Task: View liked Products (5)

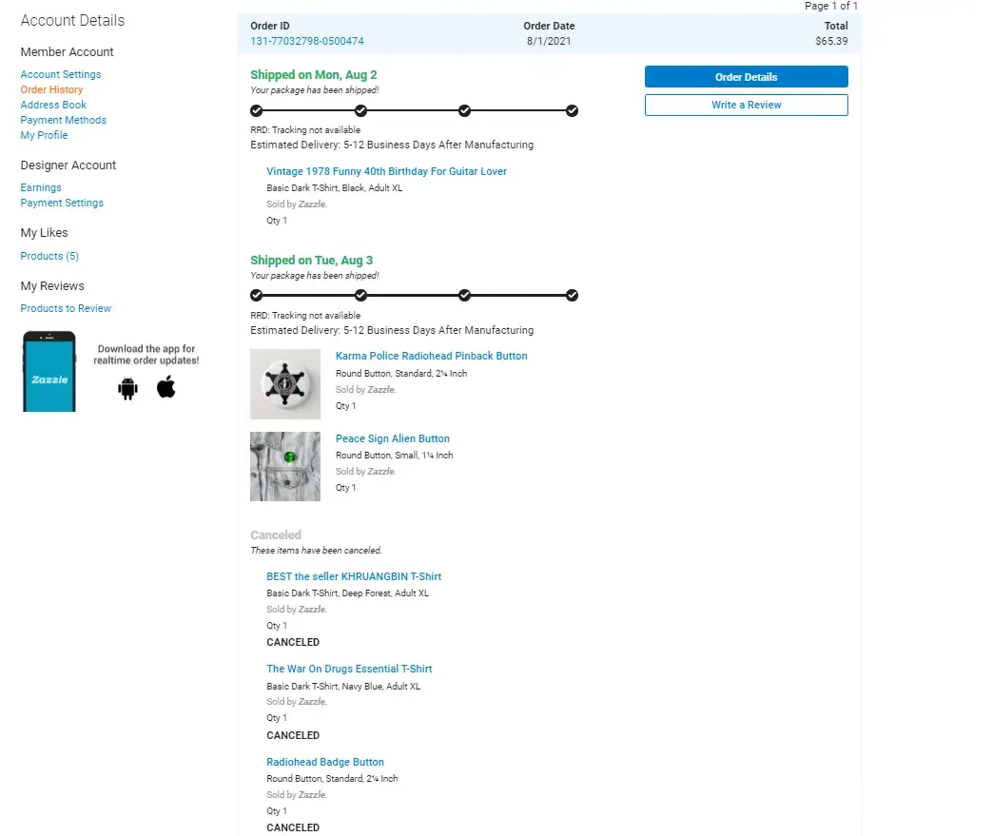Action: 49,256
